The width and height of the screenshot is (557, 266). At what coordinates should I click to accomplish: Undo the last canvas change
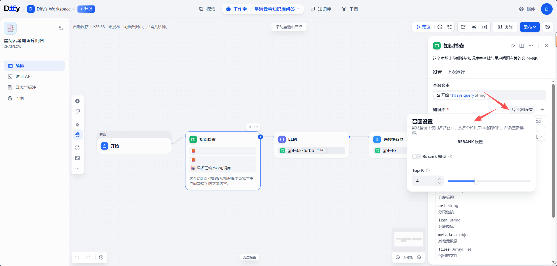pos(77,257)
